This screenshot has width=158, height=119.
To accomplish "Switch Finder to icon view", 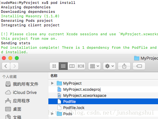I will coord(54,66).
